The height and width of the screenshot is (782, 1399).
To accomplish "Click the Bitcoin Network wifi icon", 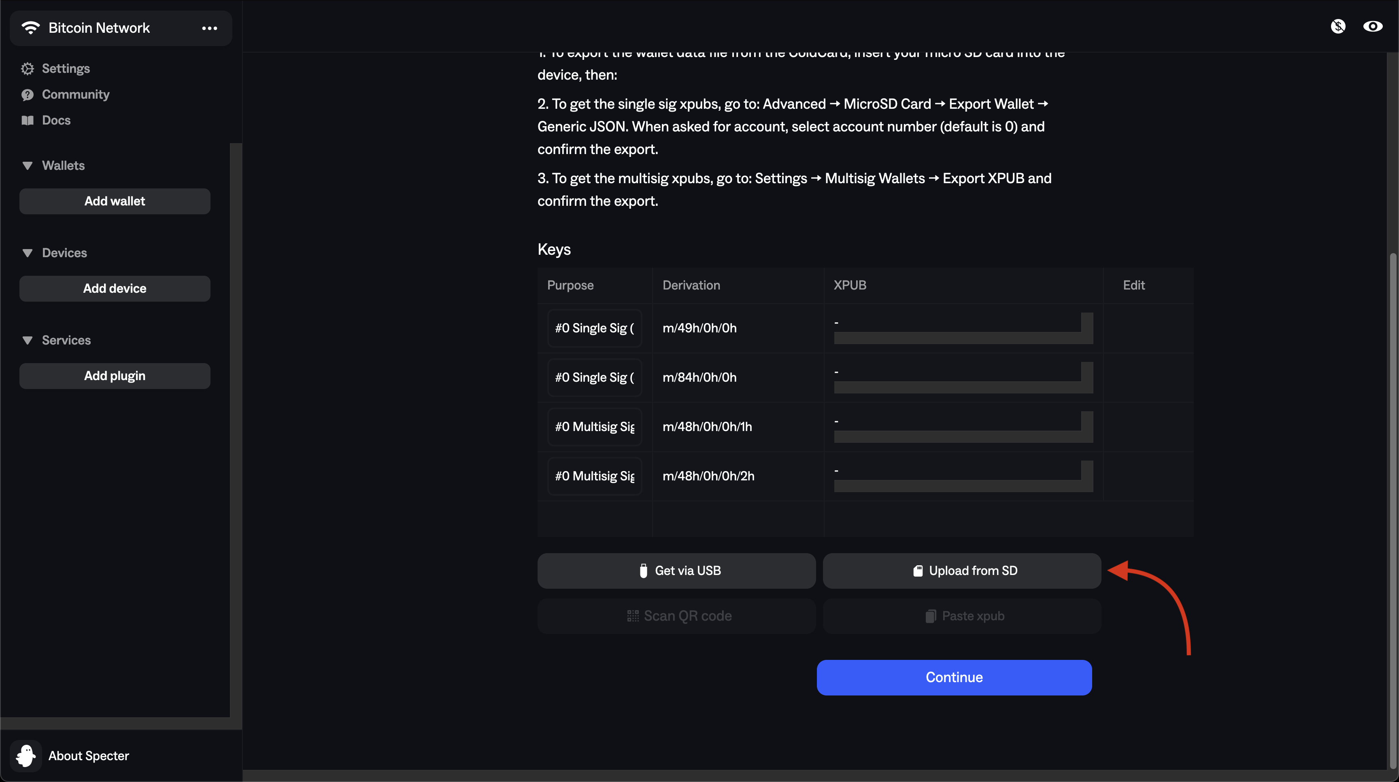I will pos(30,27).
